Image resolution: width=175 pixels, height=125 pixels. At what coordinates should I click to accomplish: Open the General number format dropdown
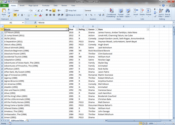[104, 10]
